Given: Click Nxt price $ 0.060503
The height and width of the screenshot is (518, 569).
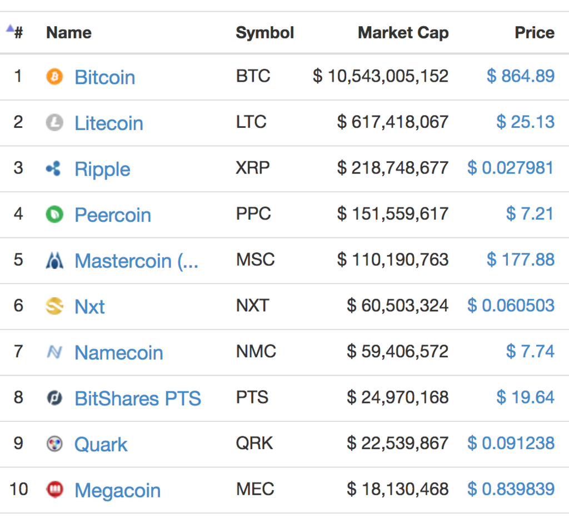Looking at the screenshot, I should [511, 306].
